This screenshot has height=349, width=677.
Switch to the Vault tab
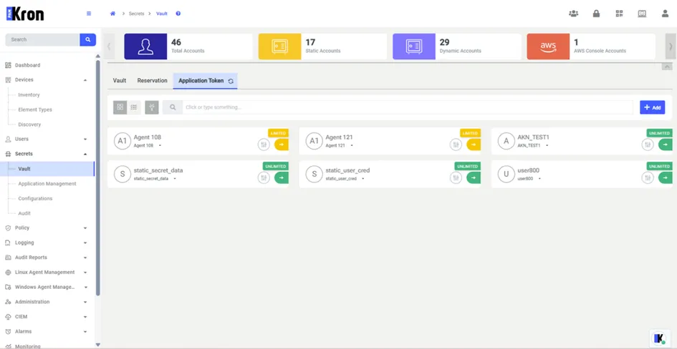tap(120, 81)
